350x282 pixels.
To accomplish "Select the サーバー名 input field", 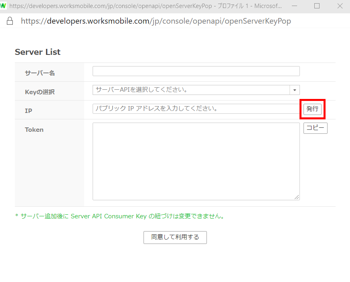I will 196,71.
